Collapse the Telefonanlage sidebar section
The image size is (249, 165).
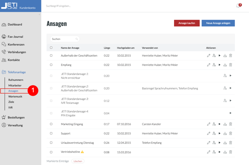17,72
